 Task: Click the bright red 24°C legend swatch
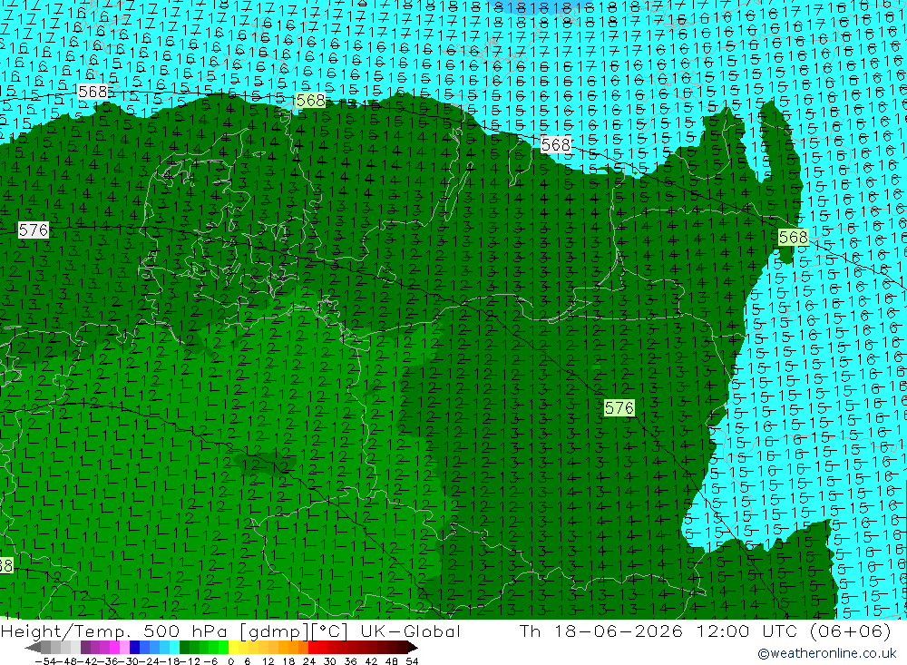(x=313, y=648)
